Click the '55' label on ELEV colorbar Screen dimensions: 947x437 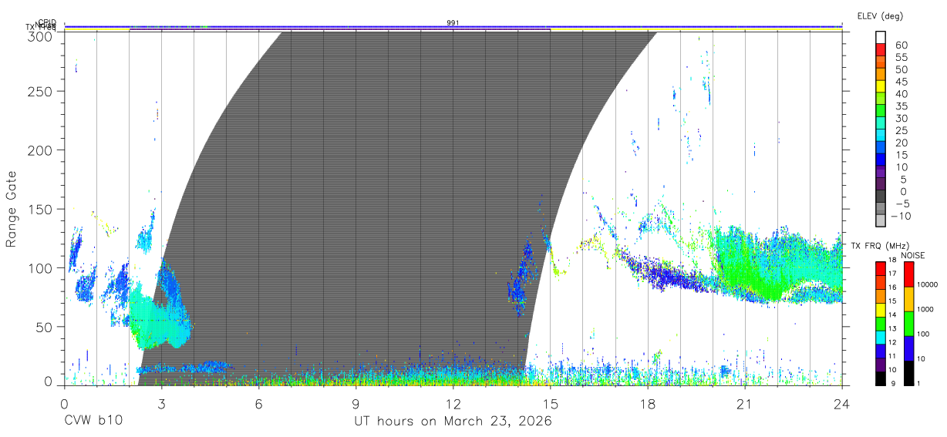point(901,58)
